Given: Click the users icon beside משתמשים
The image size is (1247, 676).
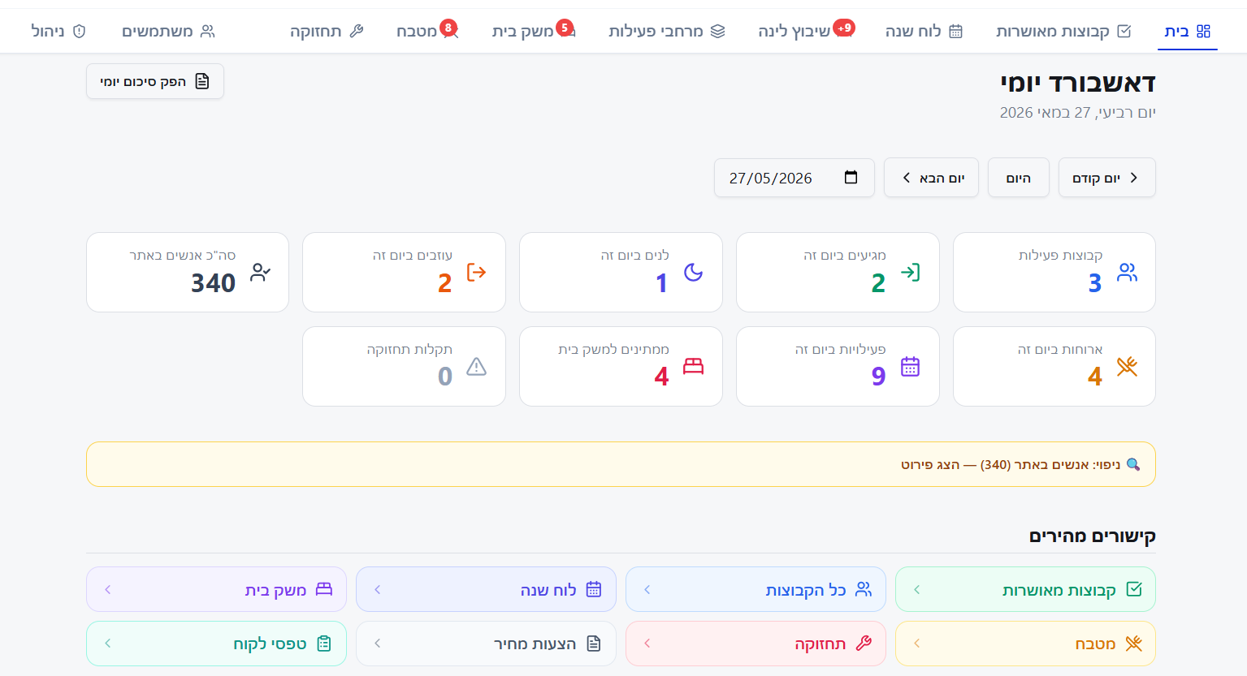Looking at the screenshot, I should click(x=208, y=31).
